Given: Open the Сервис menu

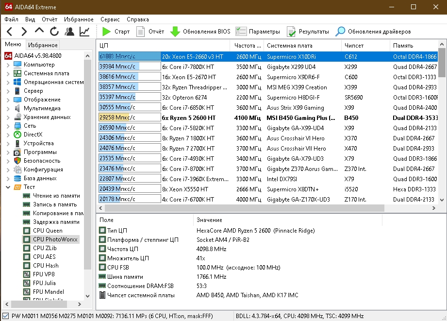Looking at the screenshot, I should (110, 19).
